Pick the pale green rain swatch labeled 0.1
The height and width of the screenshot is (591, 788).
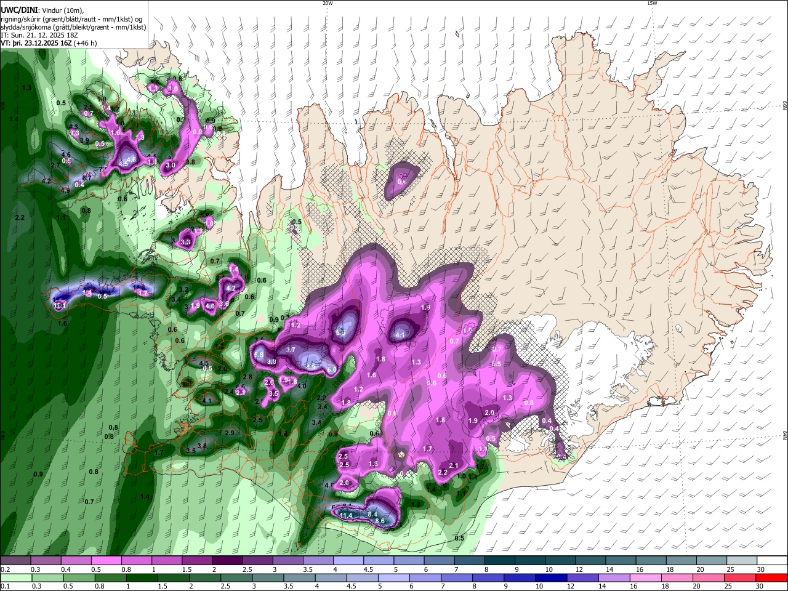pyautogui.click(x=15, y=577)
